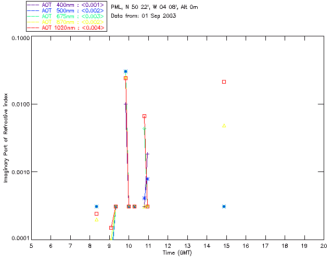Click the blue asterisk just below the 0.0010 level near 11 GMT
This screenshot has height=266, width=333.
tap(147, 179)
